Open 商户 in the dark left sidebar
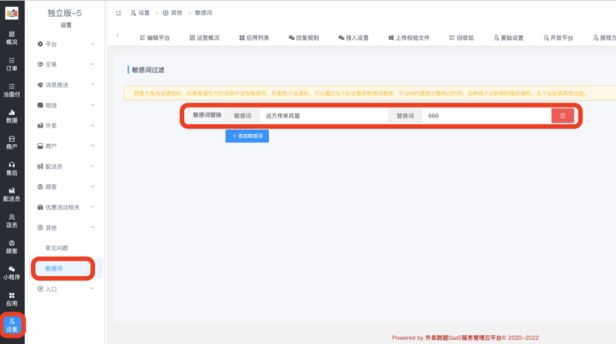This screenshot has height=344, width=616. click(x=12, y=142)
